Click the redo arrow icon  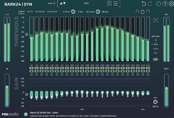150,4
